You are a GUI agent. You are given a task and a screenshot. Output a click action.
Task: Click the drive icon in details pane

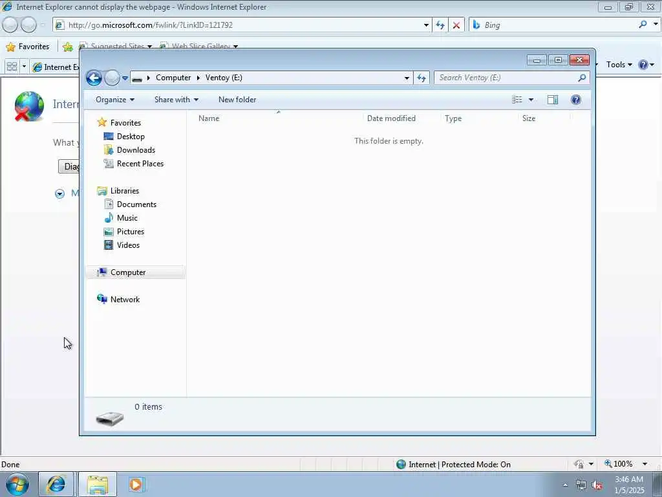pos(110,419)
